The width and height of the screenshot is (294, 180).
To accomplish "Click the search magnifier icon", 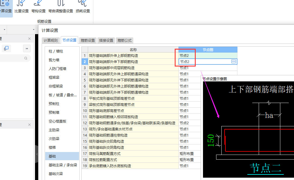I will click(x=26, y=58).
